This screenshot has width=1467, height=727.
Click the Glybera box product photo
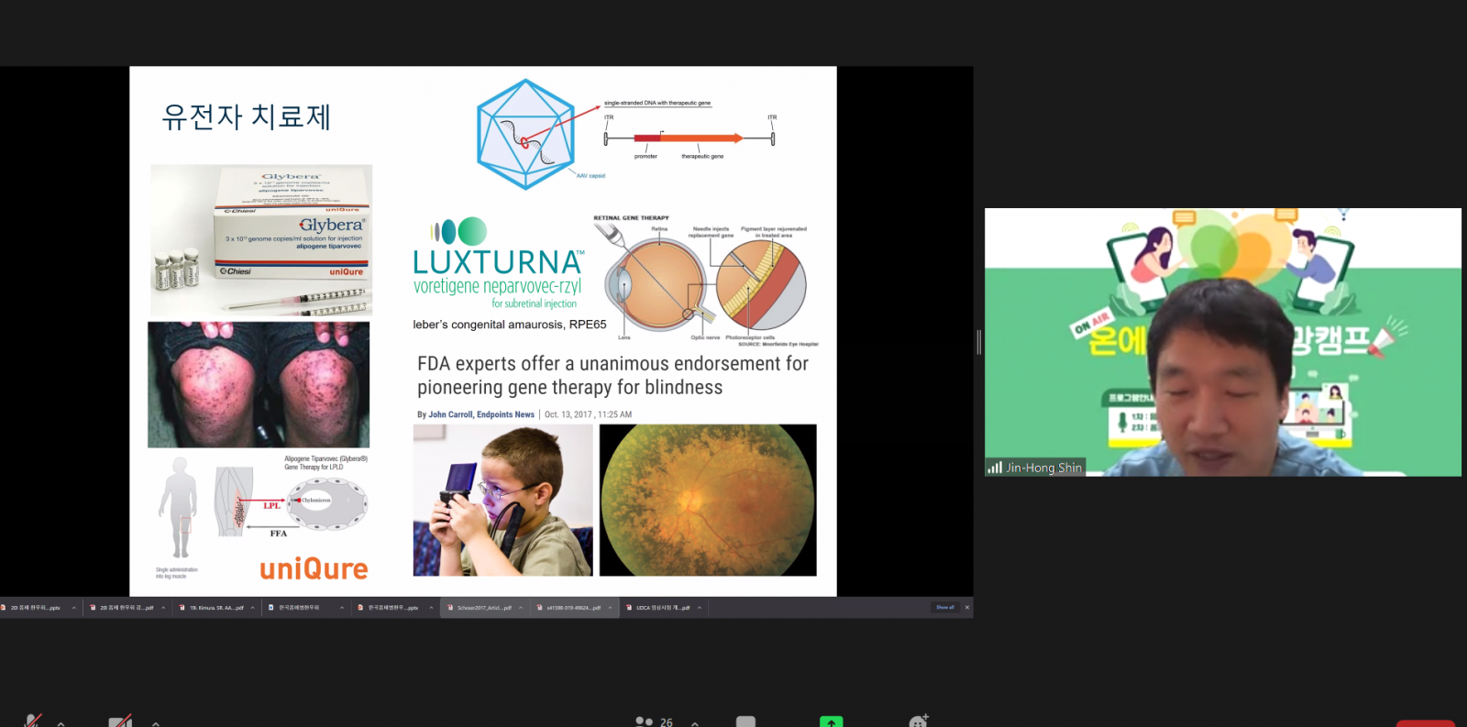(x=261, y=240)
